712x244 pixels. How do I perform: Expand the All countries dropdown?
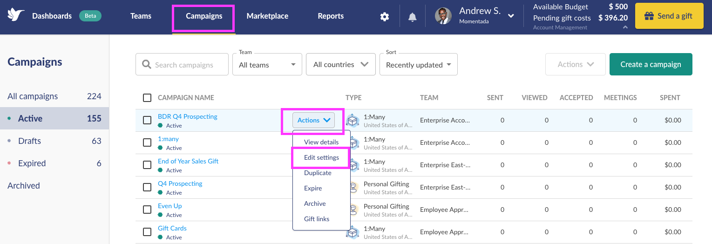(x=341, y=64)
